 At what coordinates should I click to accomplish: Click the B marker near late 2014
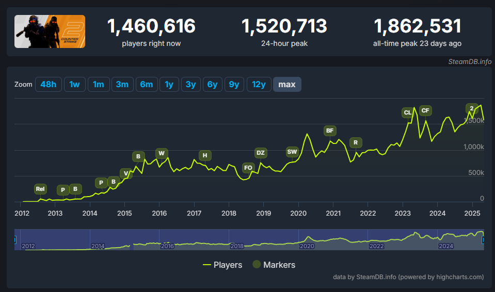click(114, 182)
